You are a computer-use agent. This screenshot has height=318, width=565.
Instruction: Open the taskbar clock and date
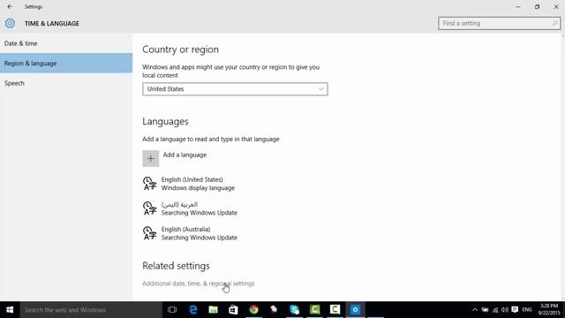pyautogui.click(x=549, y=310)
